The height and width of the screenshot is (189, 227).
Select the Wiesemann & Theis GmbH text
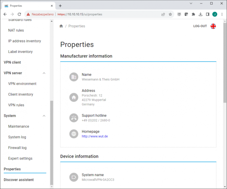coord(101,79)
